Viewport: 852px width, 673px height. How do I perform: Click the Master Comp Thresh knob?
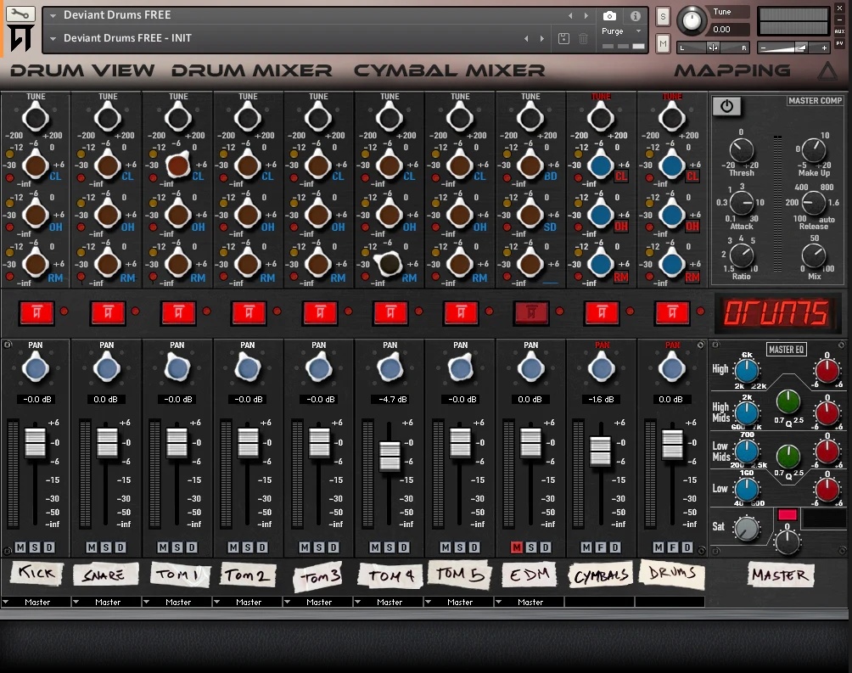pyautogui.click(x=741, y=150)
